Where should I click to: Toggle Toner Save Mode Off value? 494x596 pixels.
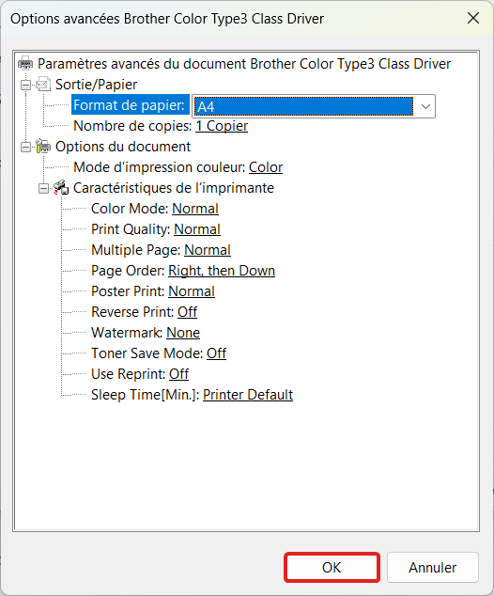point(216,353)
